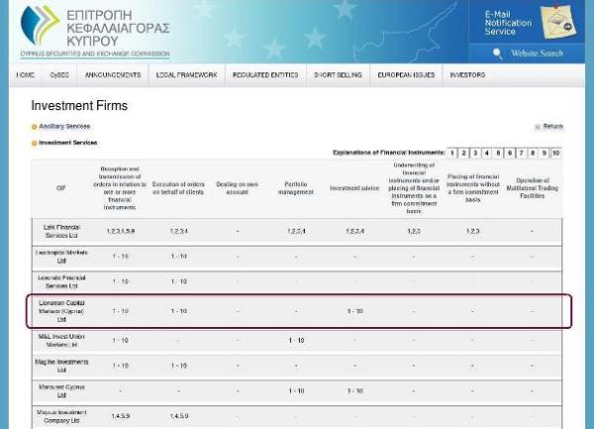
Task: Click the Ancillary Services bullet icon
Action: pos(34,127)
